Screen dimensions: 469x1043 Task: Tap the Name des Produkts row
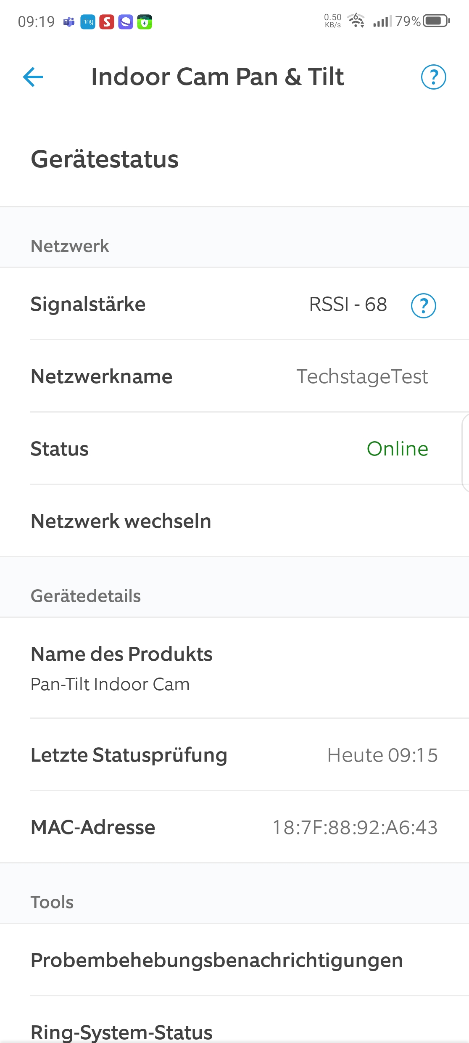click(234, 669)
